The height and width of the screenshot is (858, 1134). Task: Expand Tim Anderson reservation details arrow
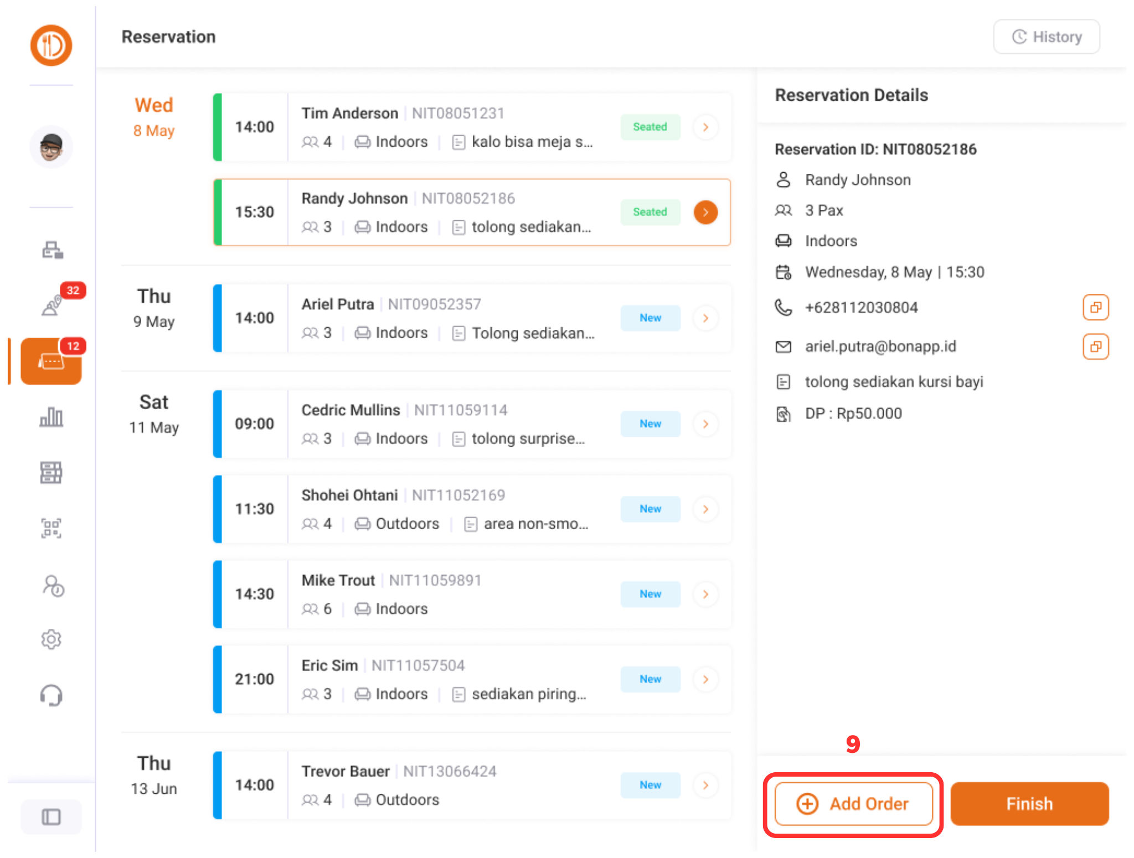point(705,127)
